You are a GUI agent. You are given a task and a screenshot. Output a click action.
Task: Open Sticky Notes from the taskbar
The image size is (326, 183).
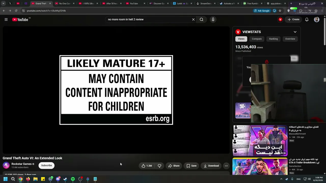[43, 179]
